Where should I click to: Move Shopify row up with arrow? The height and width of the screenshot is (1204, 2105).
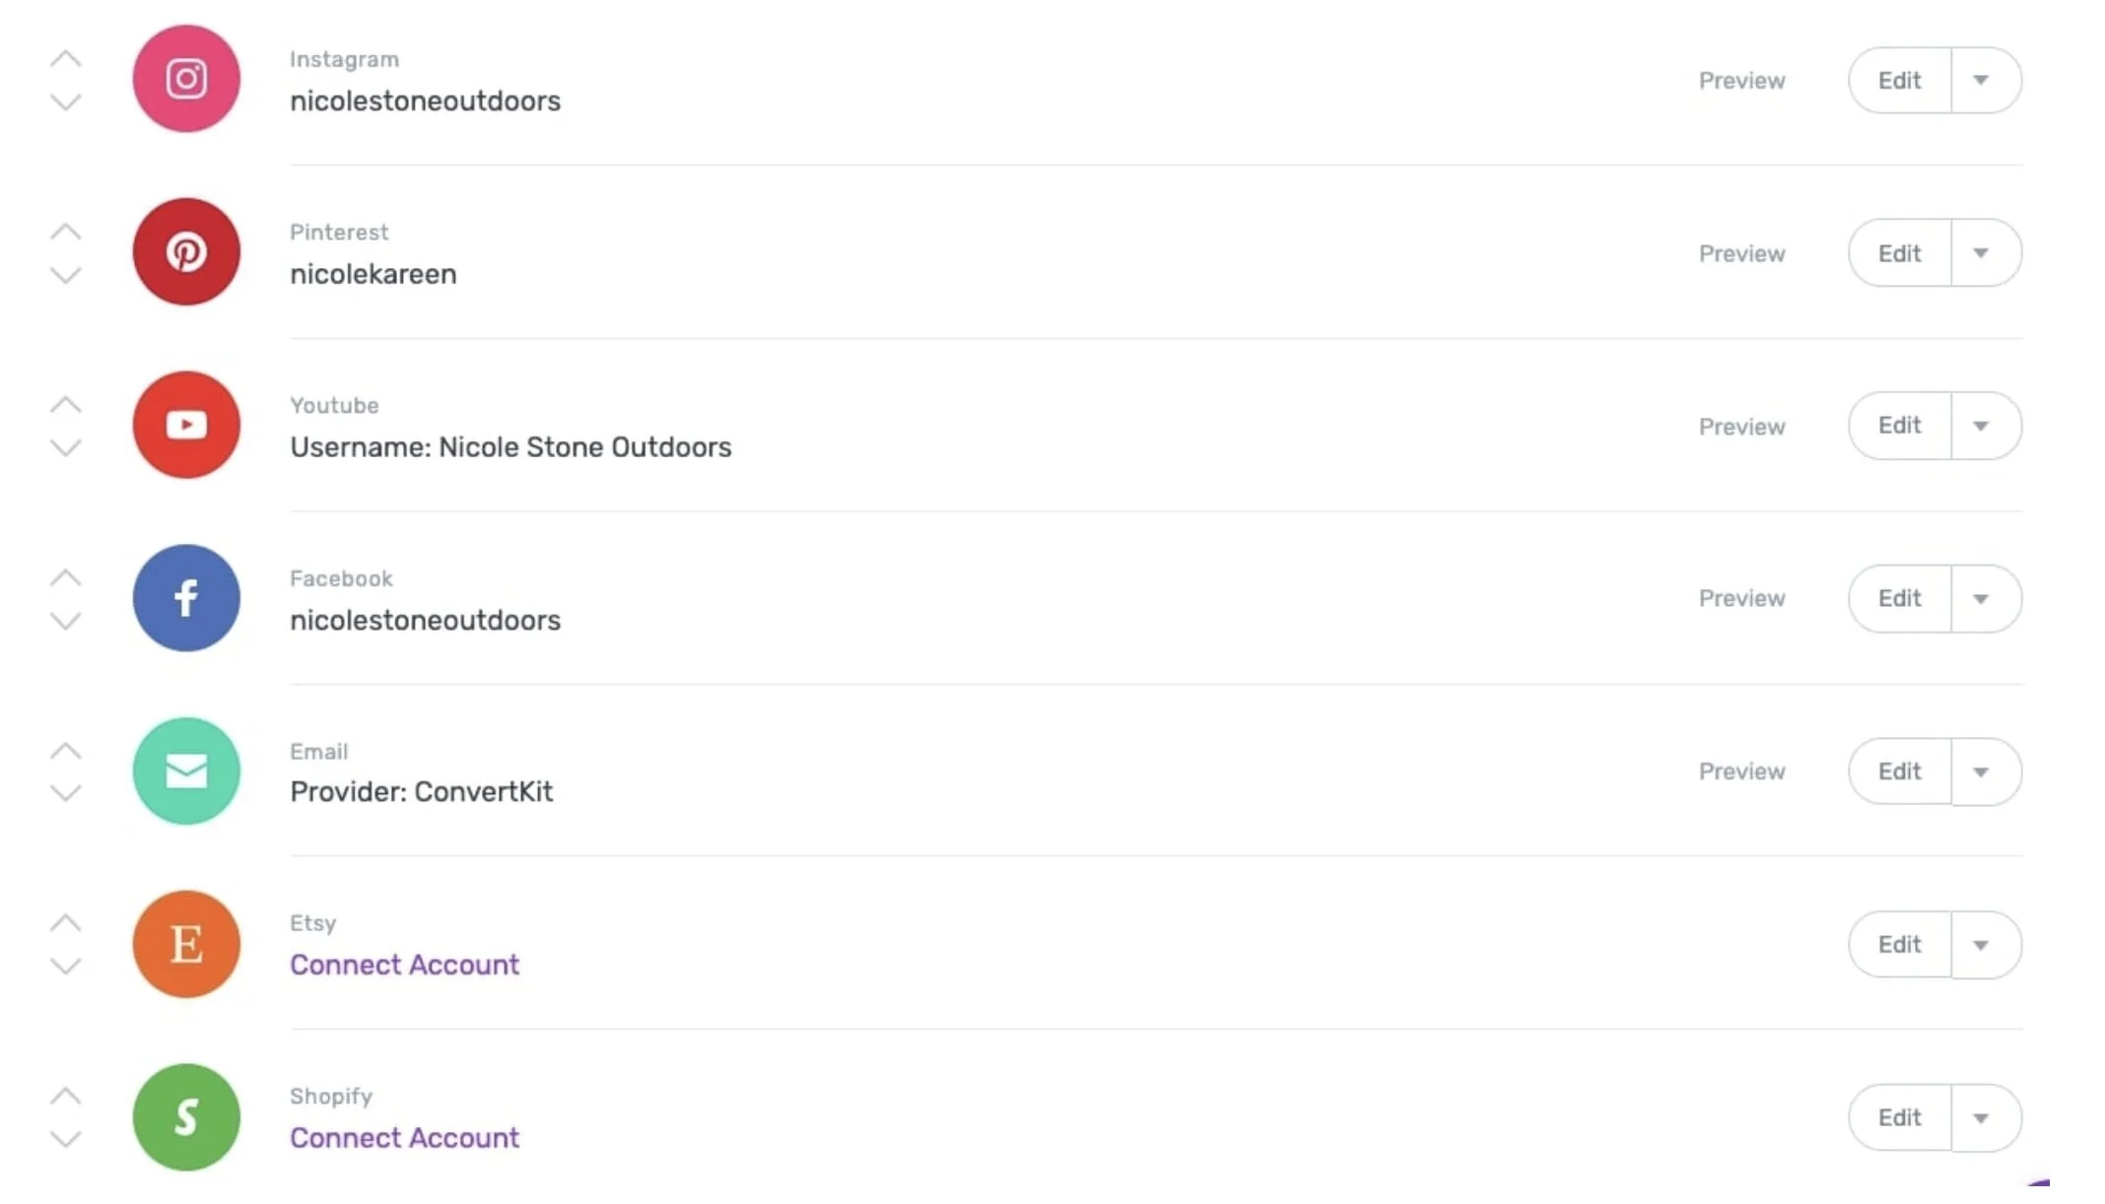click(65, 1096)
